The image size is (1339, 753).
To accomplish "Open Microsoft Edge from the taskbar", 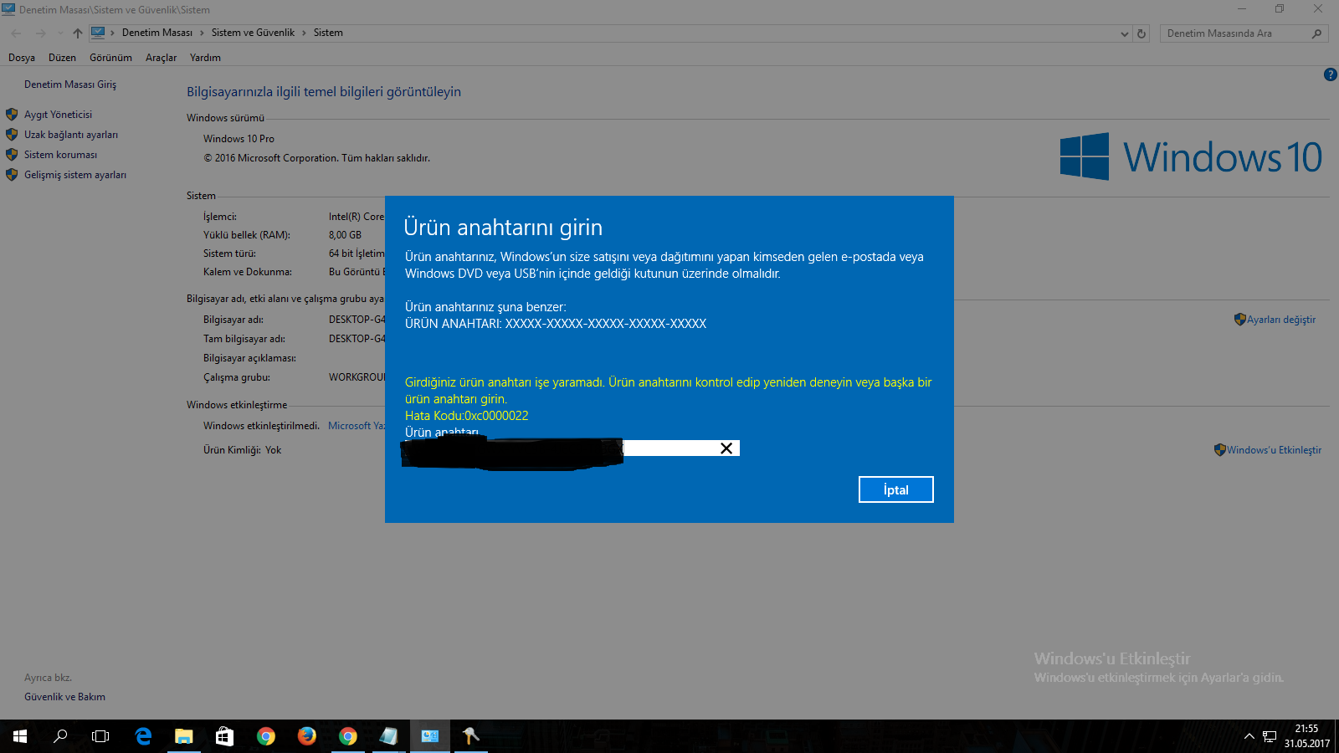I will (x=143, y=736).
